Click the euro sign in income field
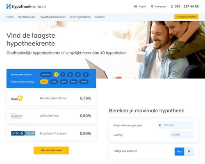Image resolution: width=205 pixels, height=164 pixels. click(160, 125)
